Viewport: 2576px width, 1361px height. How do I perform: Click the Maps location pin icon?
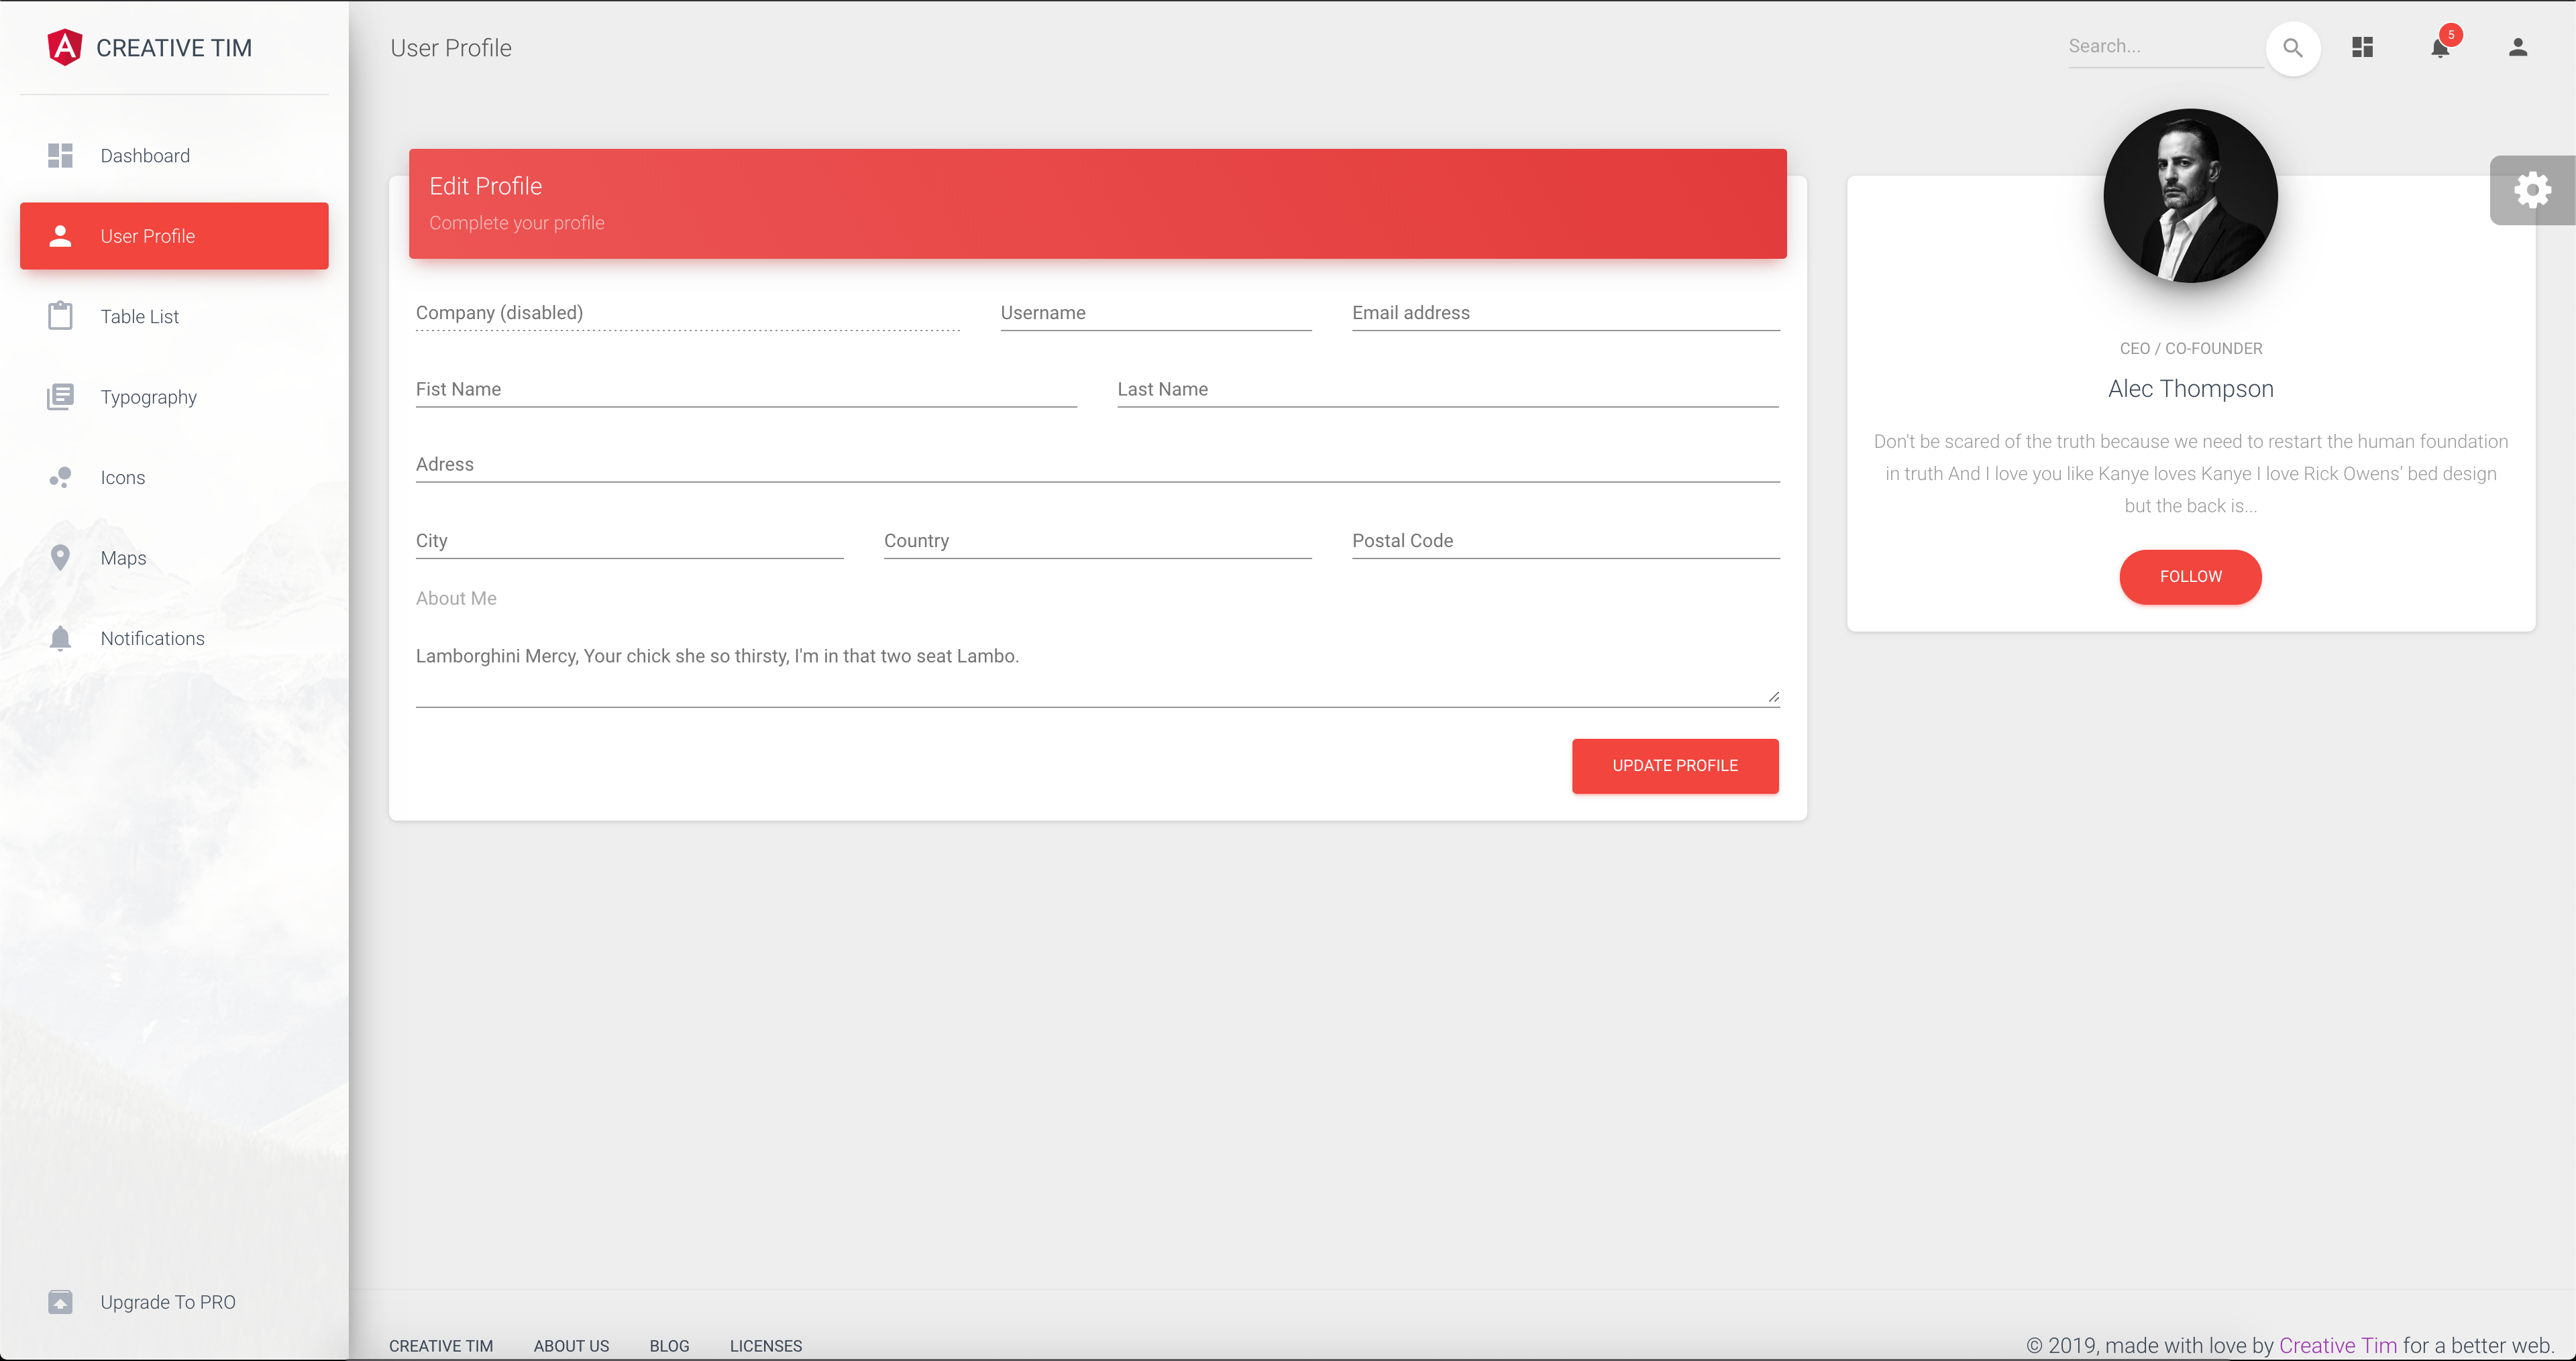pos(60,558)
